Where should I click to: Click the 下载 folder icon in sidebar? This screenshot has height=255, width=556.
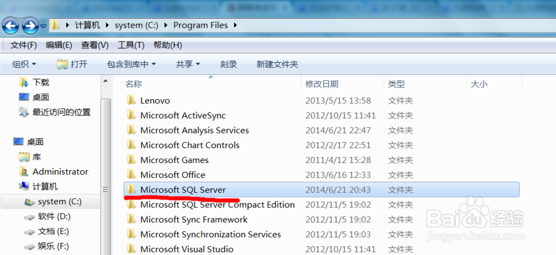(x=24, y=83)
